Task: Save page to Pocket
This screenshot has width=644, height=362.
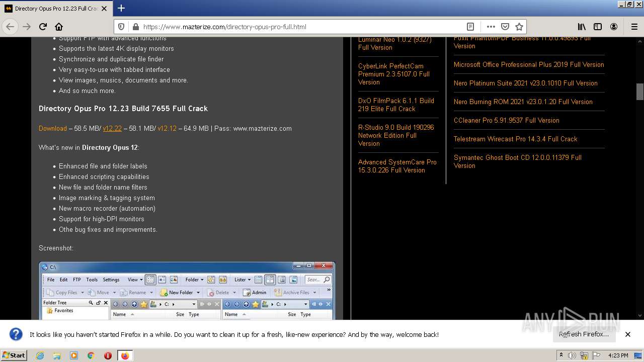Action: (x=505, y=27)
